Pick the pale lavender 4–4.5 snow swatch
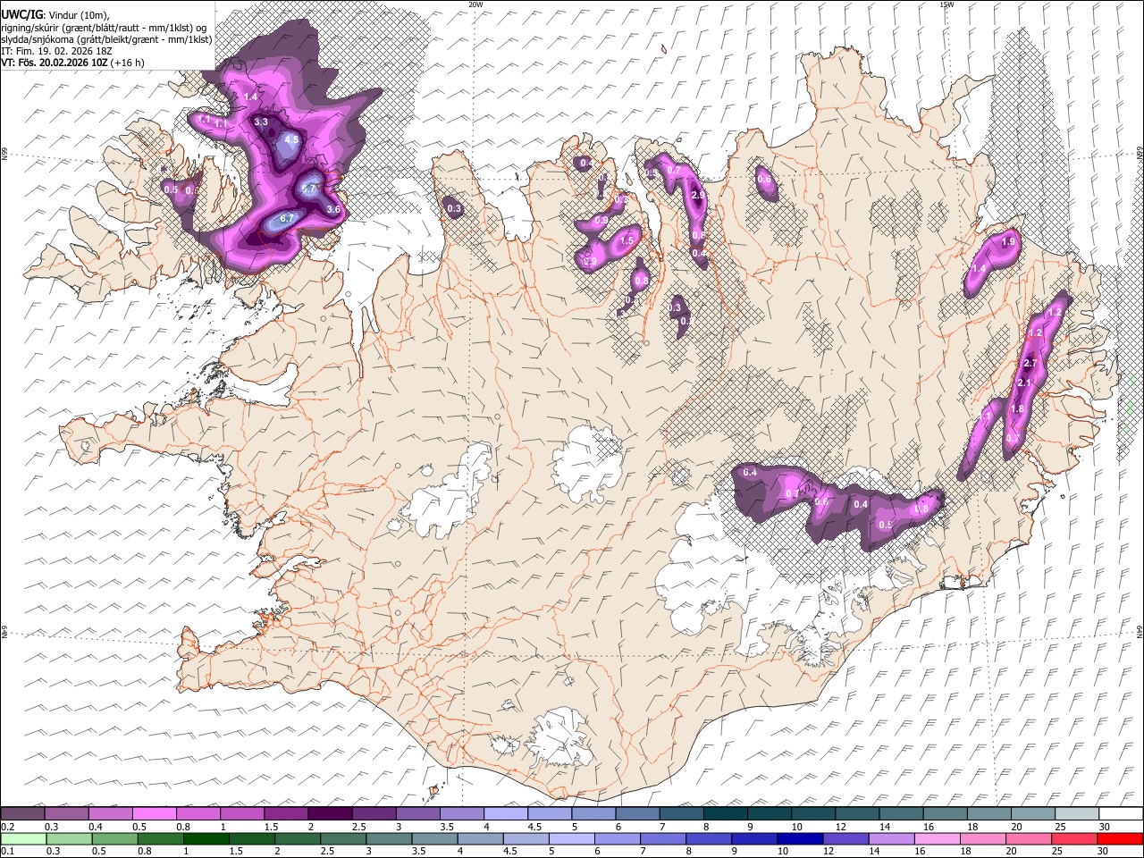1144x858 pixels. pyautogui.click(x=505, y=814)
